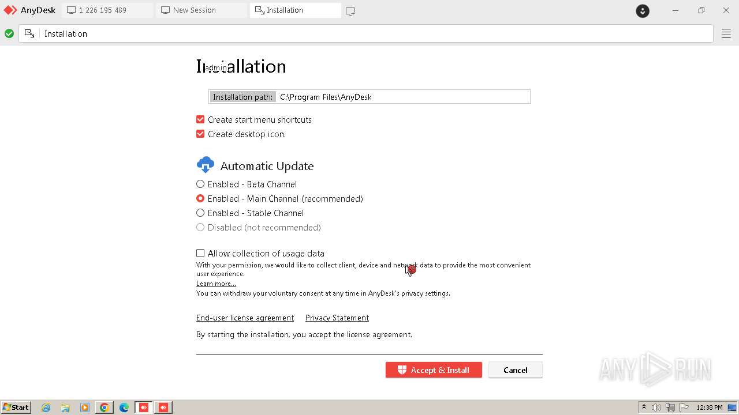Image resolution: width=739 pixels, height=415 pixels.
Task: Click Accept & Install button
Action: point(434,370)
